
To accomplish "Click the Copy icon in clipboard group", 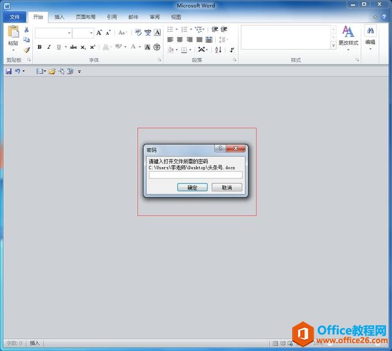I will click(26, 40).
